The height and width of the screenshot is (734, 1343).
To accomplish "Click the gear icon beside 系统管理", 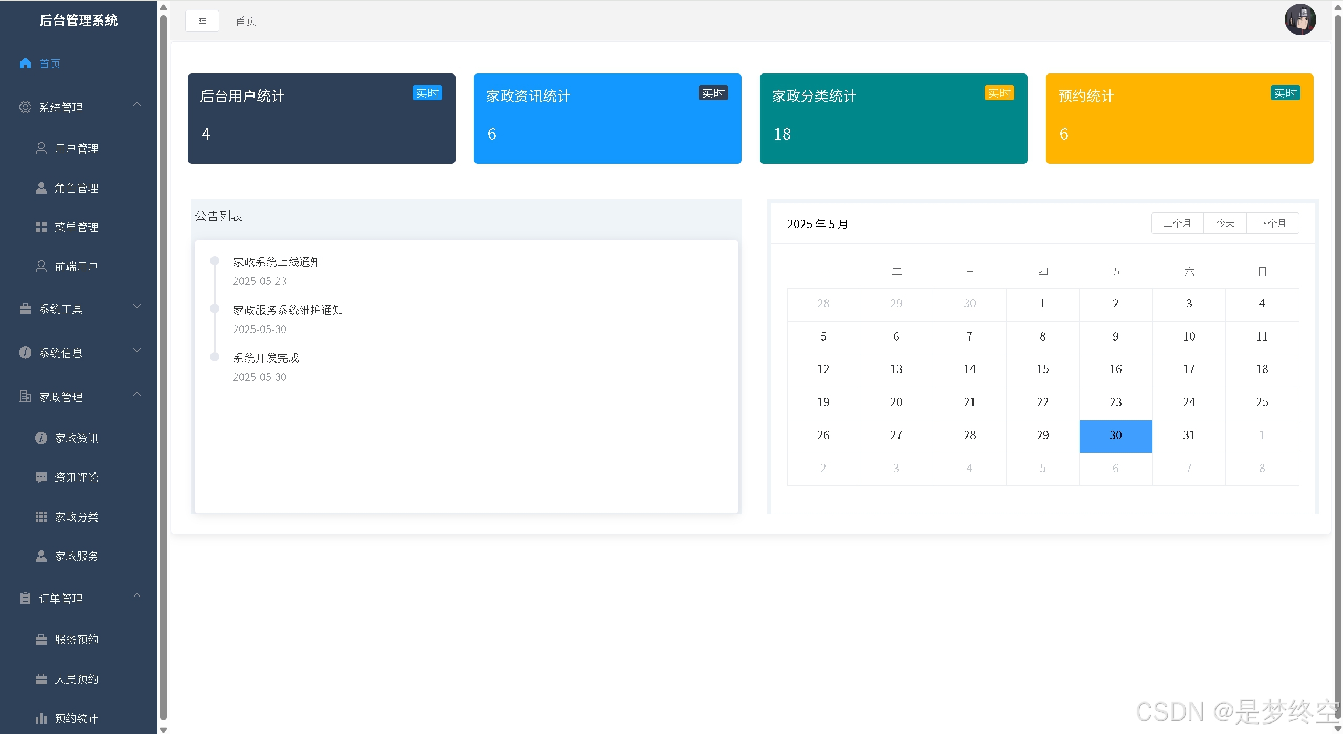I will pos(25,107).
